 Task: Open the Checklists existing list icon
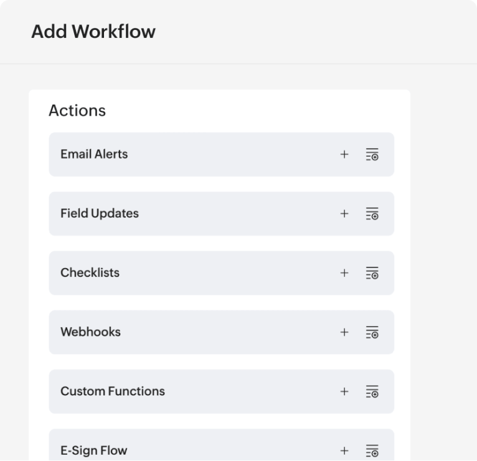click(372, 272)
